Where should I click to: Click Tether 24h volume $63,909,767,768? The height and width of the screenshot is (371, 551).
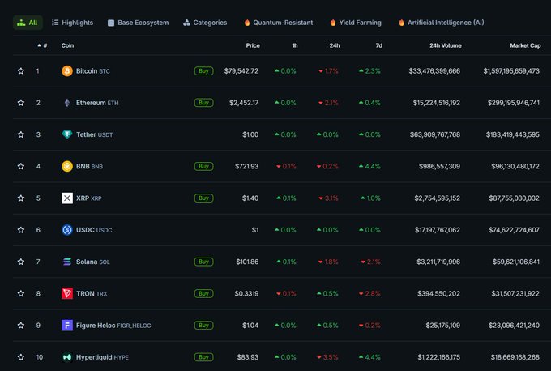435,134
